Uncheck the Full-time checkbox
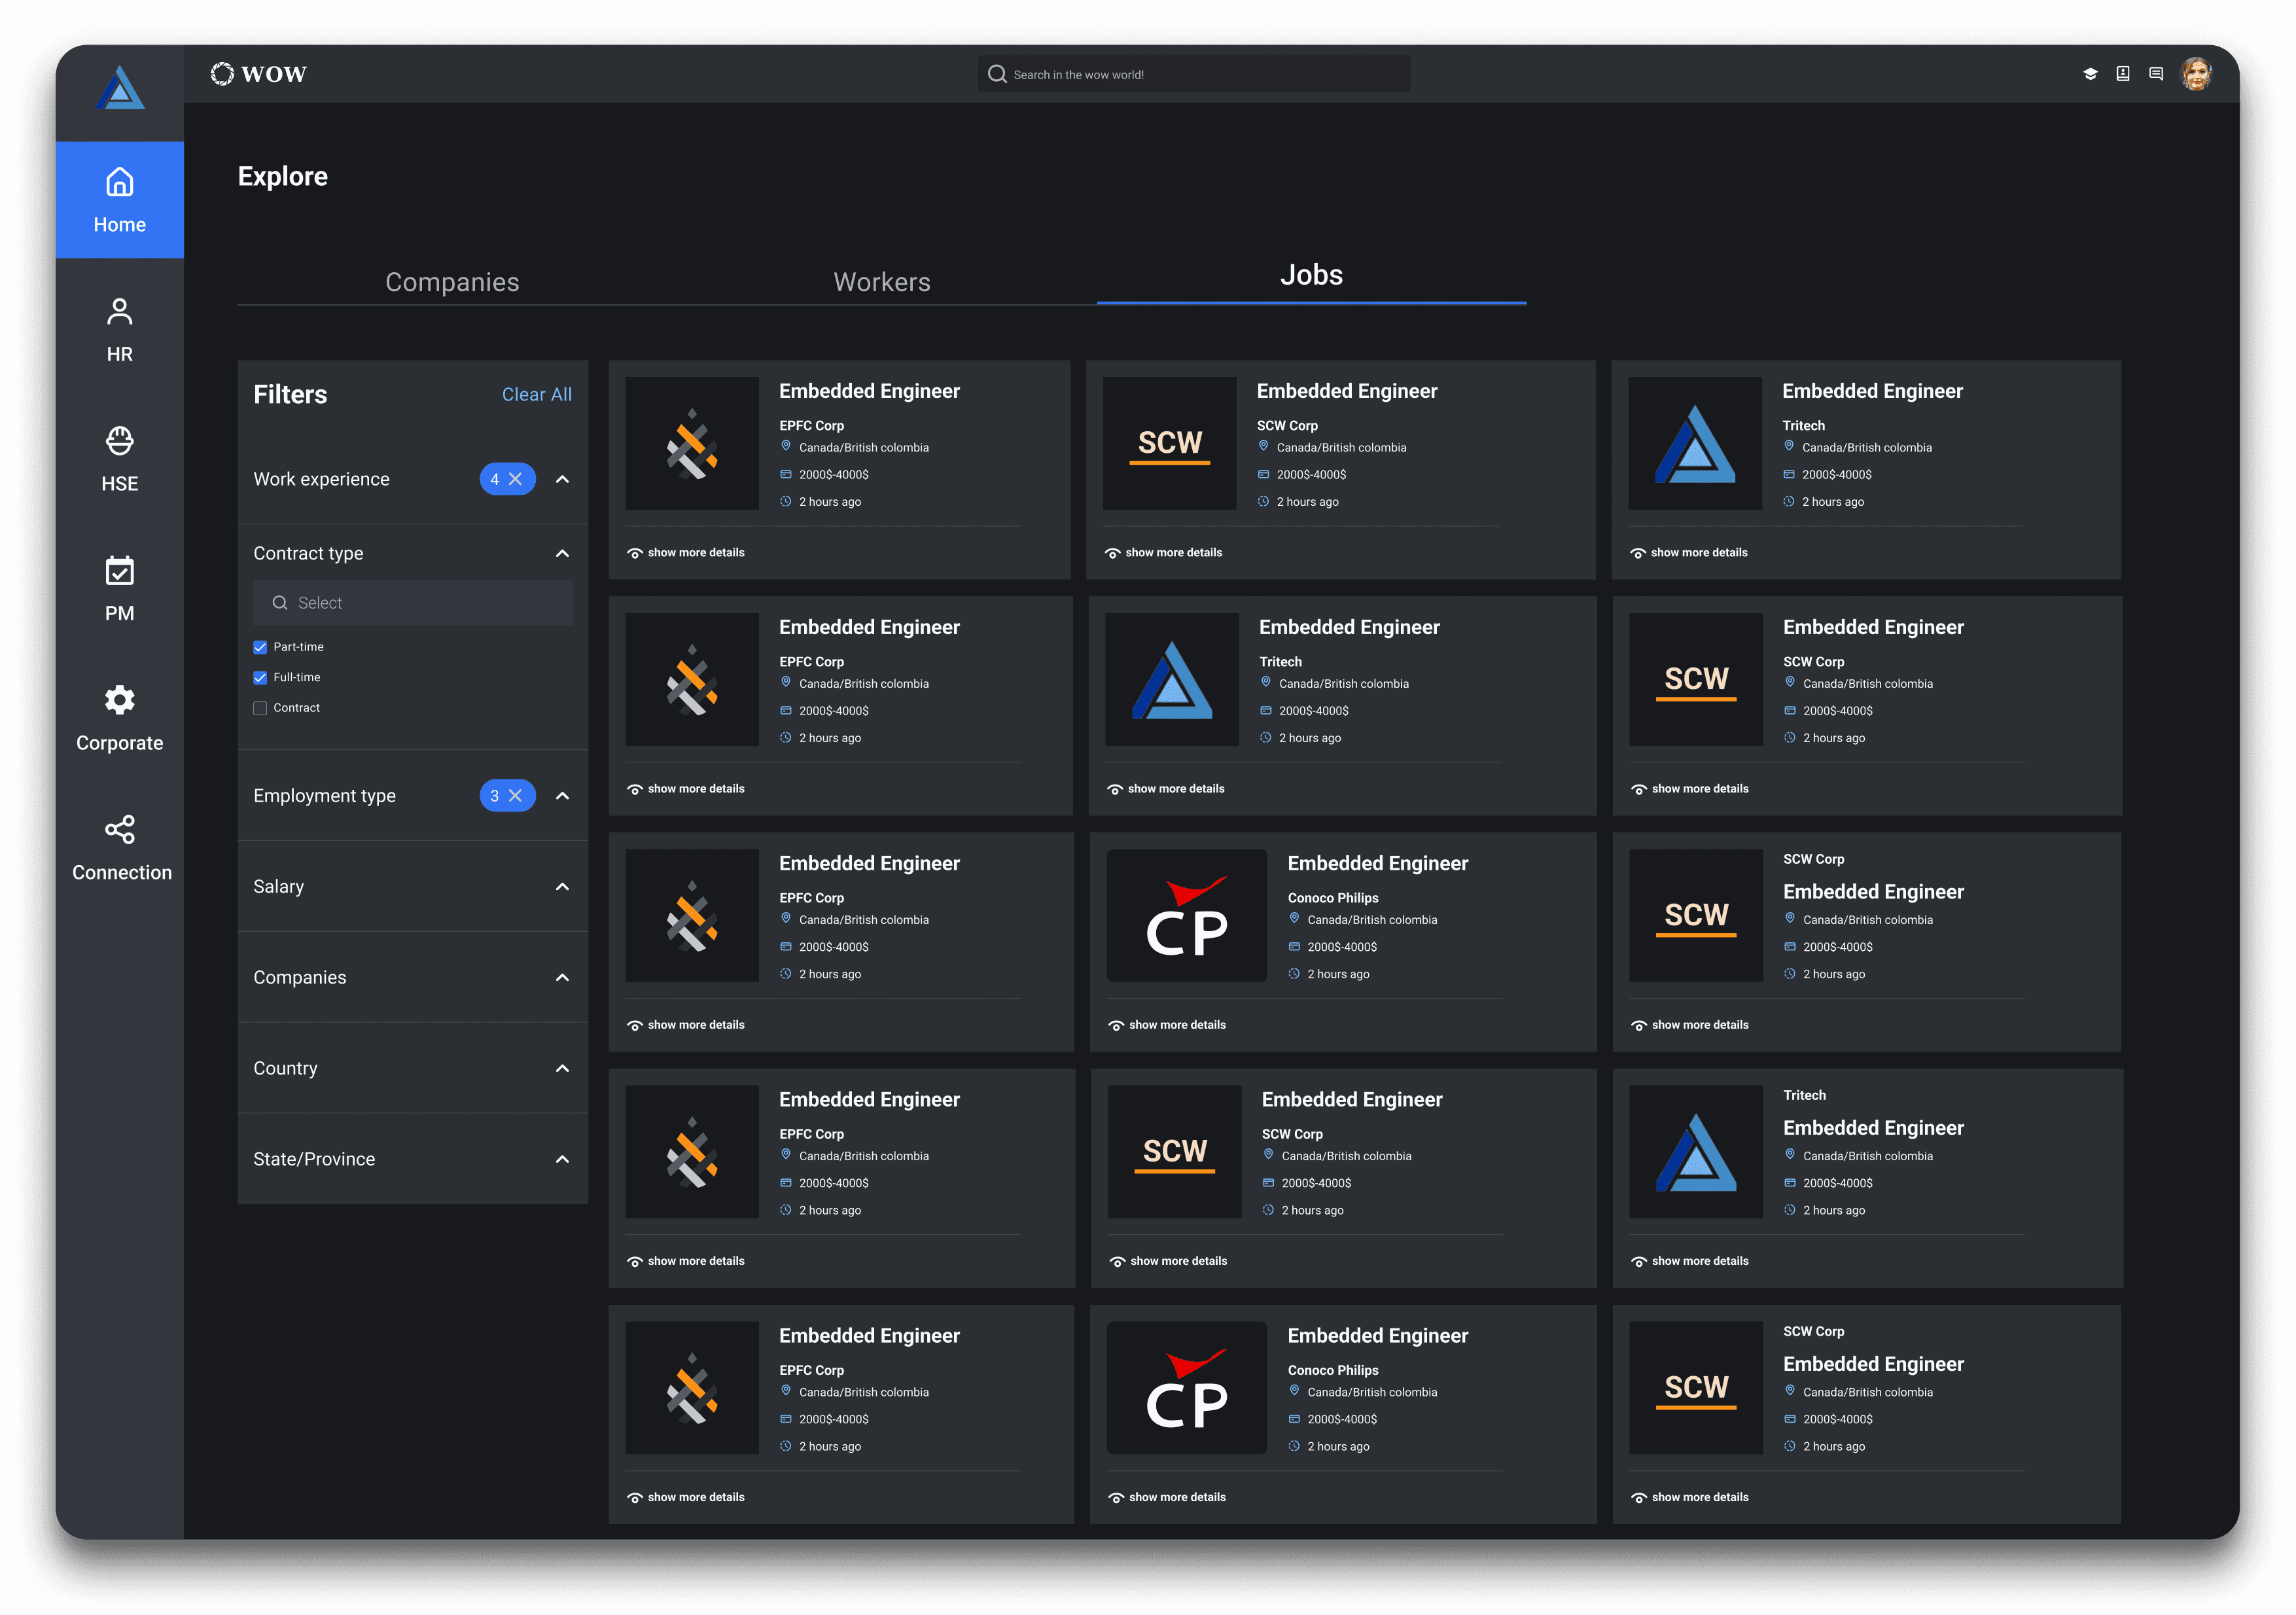 [260, 677]
